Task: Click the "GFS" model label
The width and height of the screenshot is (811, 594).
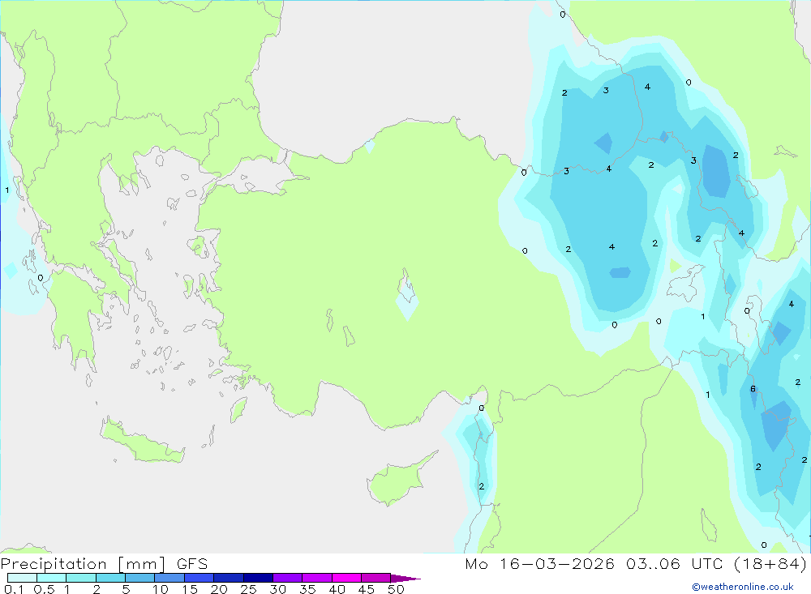Action: pos(192,564)
